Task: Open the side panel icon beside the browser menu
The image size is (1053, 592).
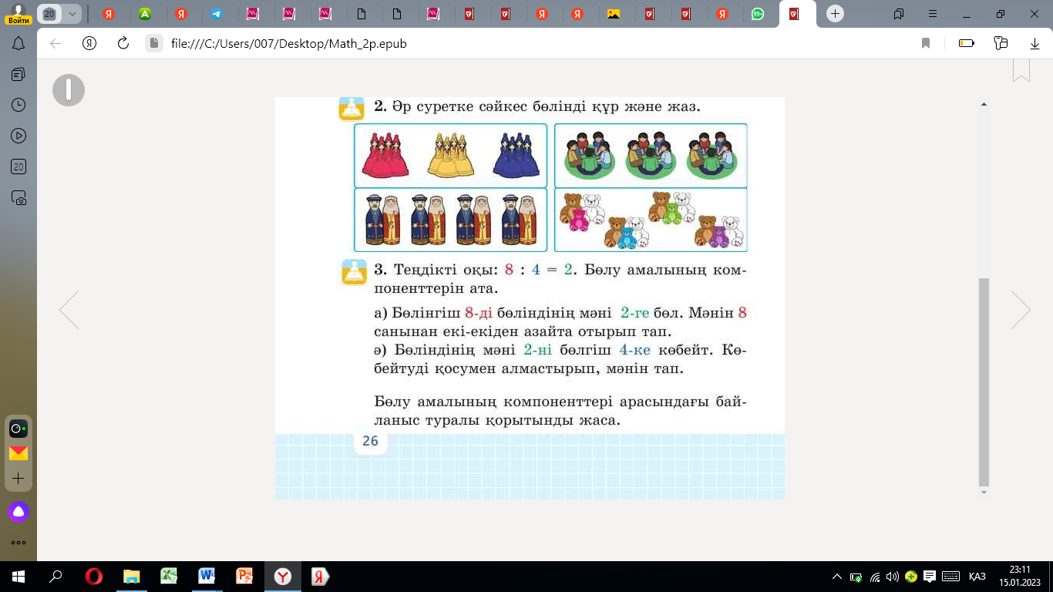Action: [x=899, y=14]
